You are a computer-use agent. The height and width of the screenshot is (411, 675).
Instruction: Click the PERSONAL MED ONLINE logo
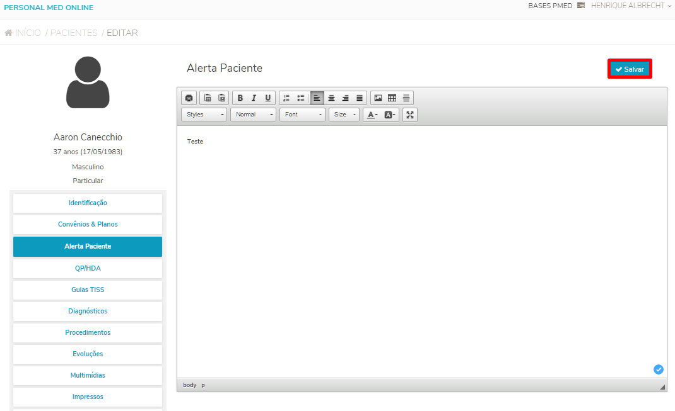pyautogui.click(x=49, y=8)
